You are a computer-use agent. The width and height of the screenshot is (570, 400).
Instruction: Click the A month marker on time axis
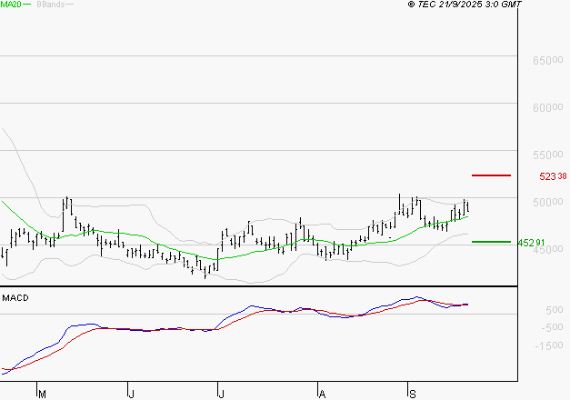[321, 393]
